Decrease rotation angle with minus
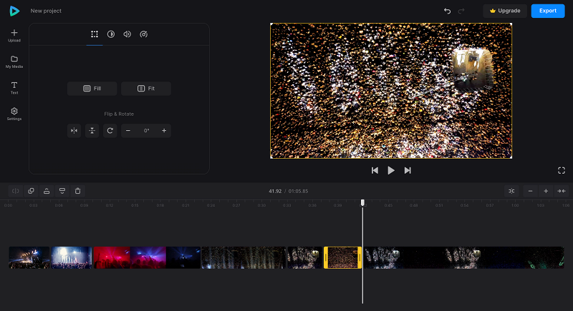The image size is (573, 311). (x=128, y=131)
